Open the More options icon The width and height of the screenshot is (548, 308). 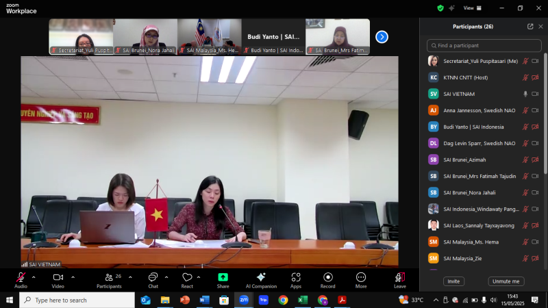click(361, 278)
